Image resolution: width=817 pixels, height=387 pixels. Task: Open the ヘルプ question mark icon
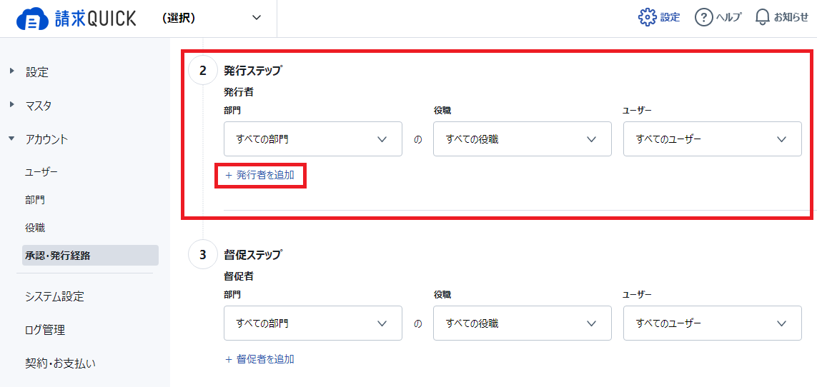tap(703, 17)
